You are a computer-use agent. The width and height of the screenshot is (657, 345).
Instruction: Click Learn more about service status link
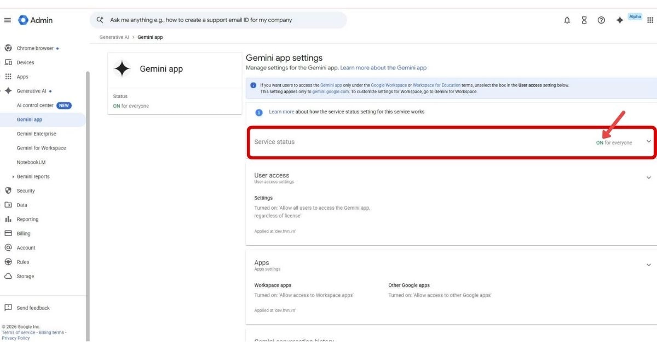pos(281,112)
